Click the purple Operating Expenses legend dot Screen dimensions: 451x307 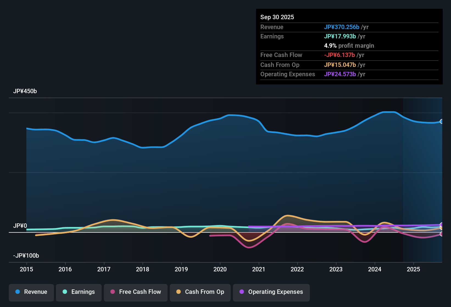(x=242, y=292)
